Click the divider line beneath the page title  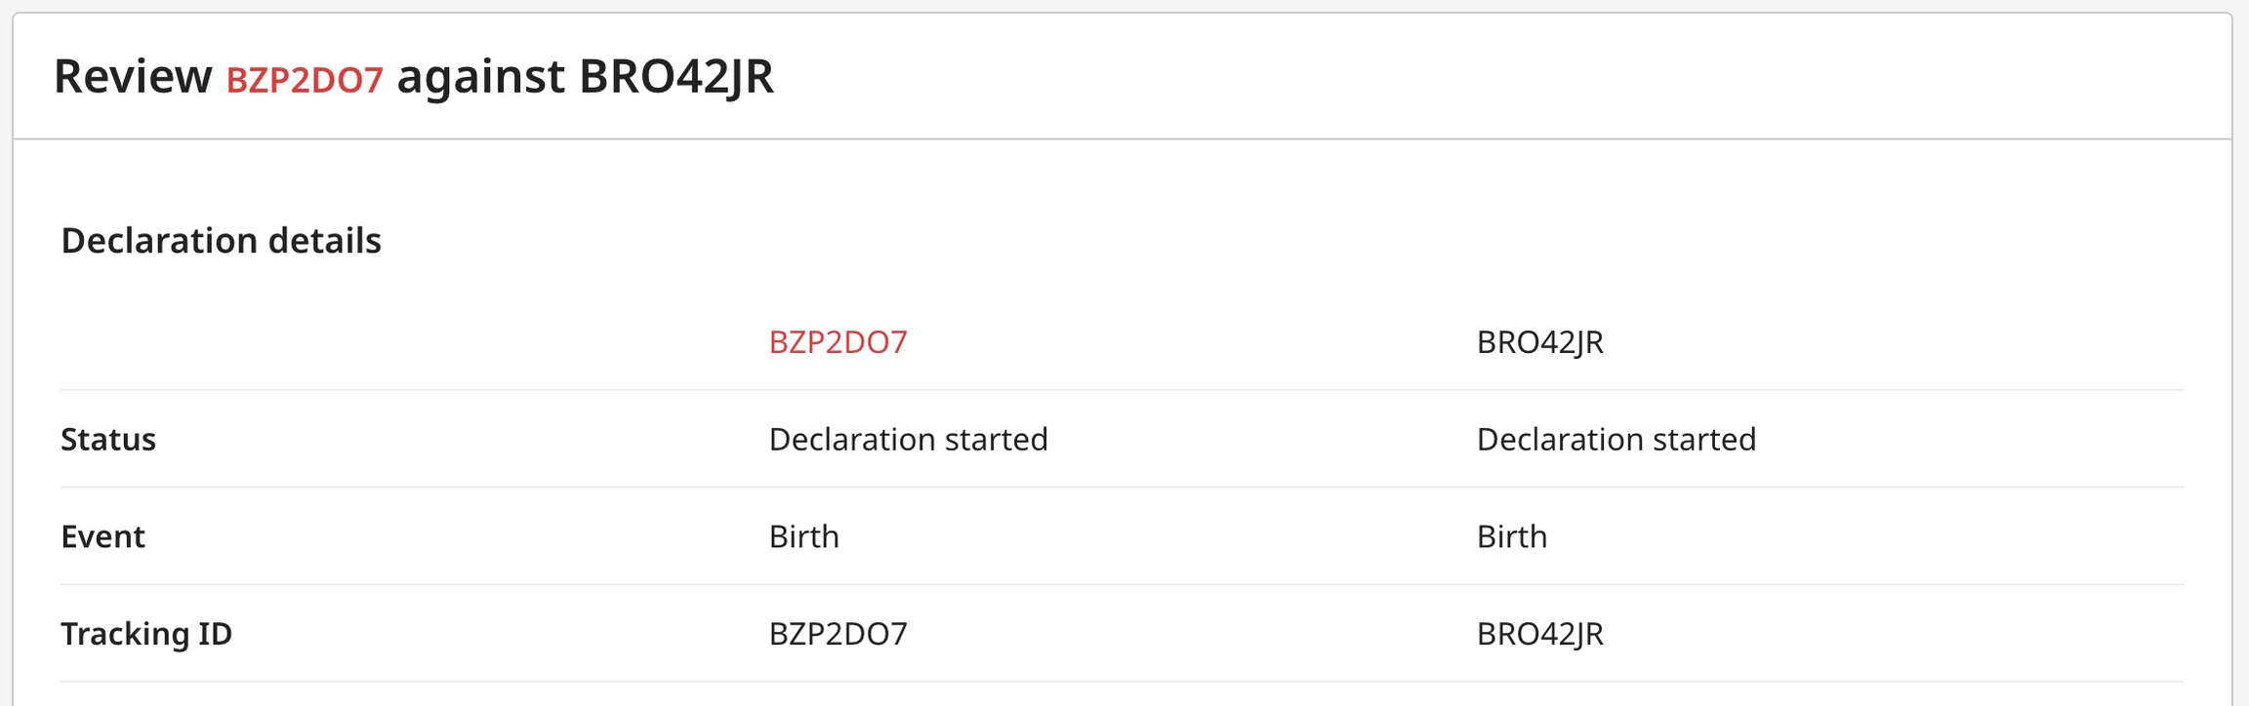point(1123,139)
